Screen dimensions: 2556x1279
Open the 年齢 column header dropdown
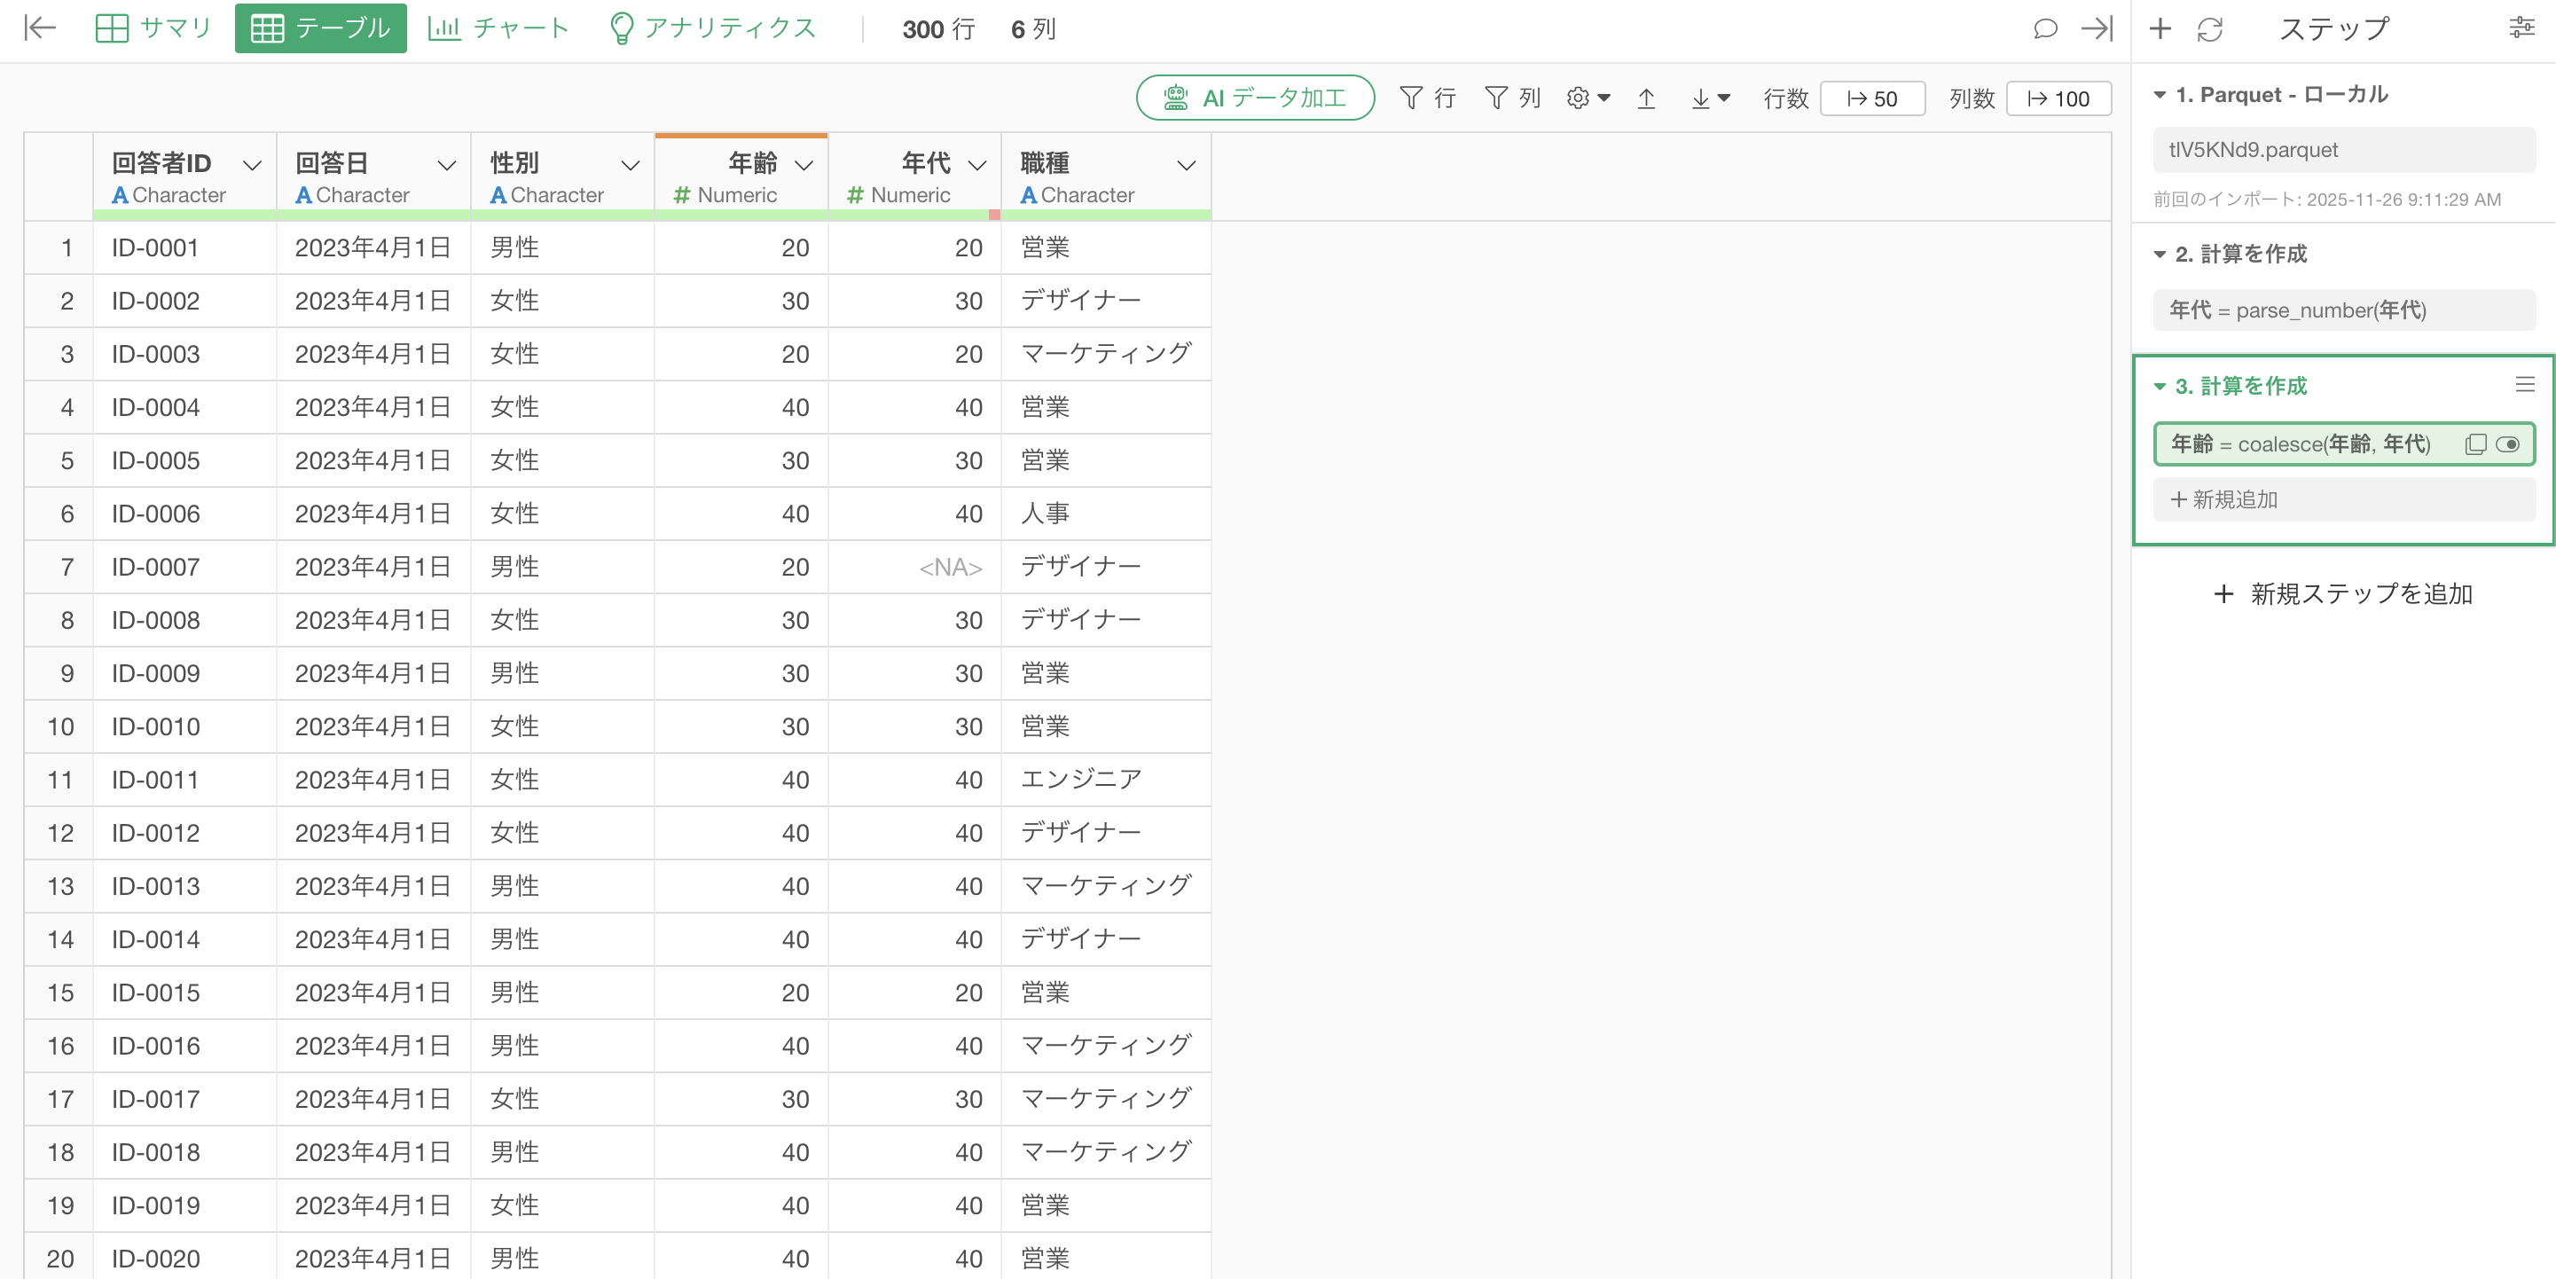(x=804, y=165)
